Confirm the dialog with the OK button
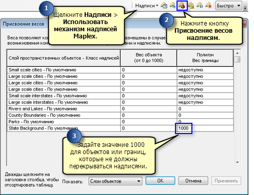 [160, 181]
